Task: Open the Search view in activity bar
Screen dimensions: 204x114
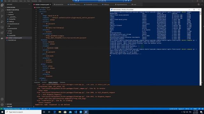Action: tap(2, 10)
